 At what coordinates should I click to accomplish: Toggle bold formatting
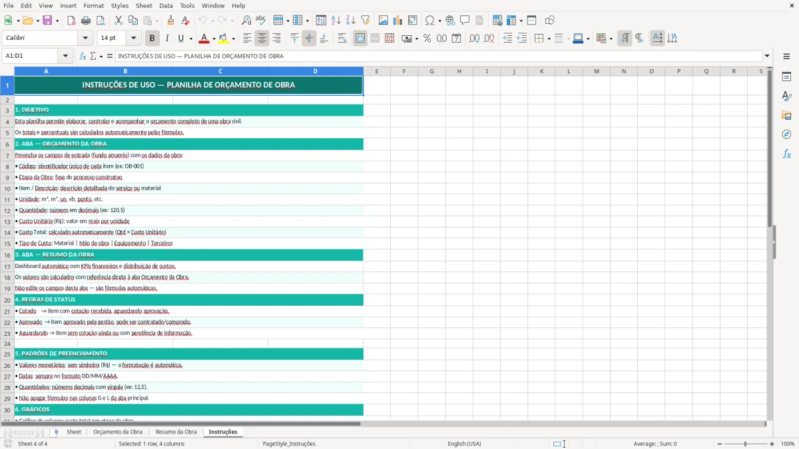point(152,39)
